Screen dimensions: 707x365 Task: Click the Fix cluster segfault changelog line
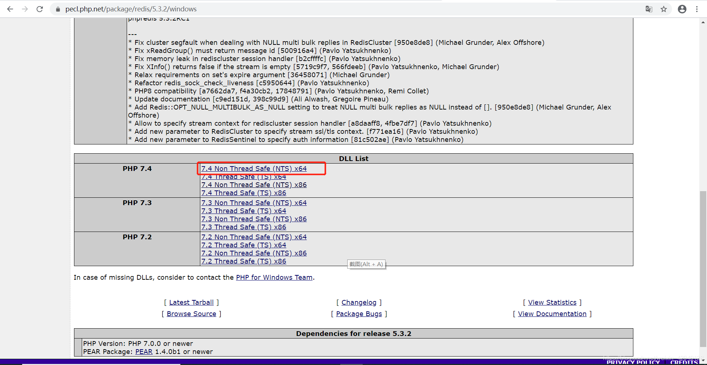pyautogui.click(x=336, y=42)
